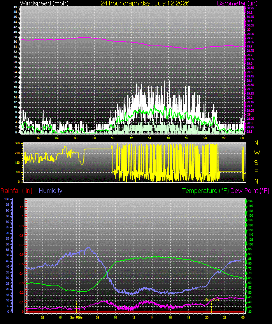The height and width of the screenshot is (324, 272).
Task: Click the 'Barometer (.in)' label
Action: (x=237, y=3)
